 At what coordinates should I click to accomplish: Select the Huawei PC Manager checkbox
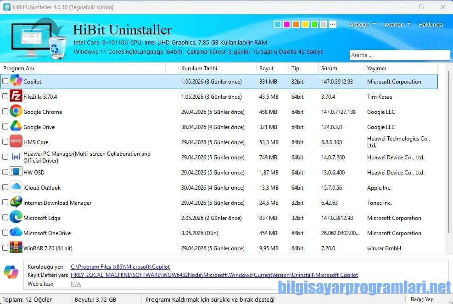pyautogui.click(x=5, y=157)
